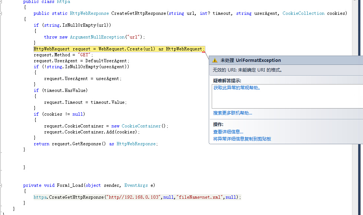Click the private void Form1_Load declaration
363x215 pixels.
[x=89, y=185]
